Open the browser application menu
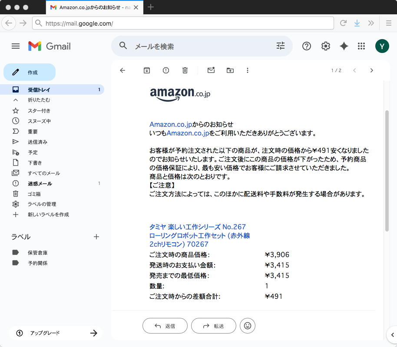This screenshot has height=347, width=397. tap(389, 23)
